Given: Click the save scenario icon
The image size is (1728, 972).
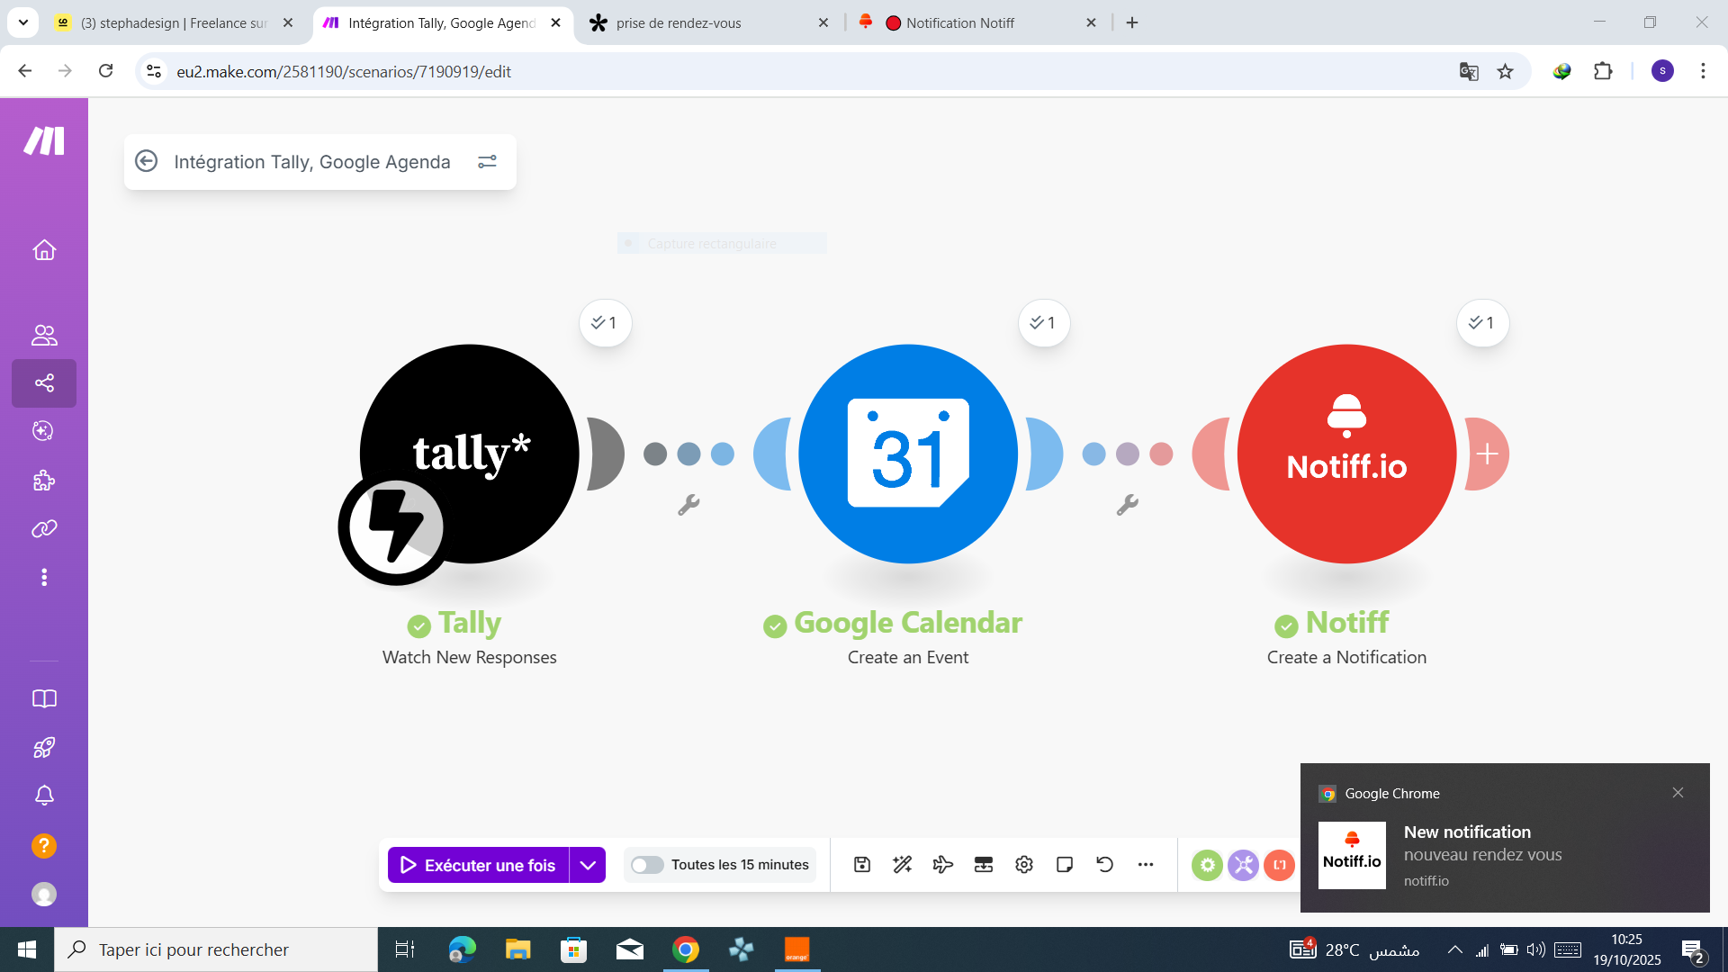Looking at the screenshot, I should click(x=861, y=865).
